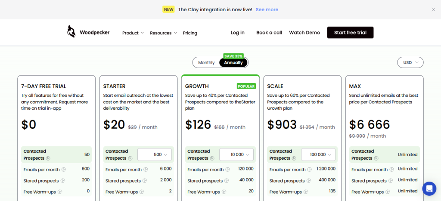Click info icon beside Contacted Prospects in Free Trial

click(48, 158)
